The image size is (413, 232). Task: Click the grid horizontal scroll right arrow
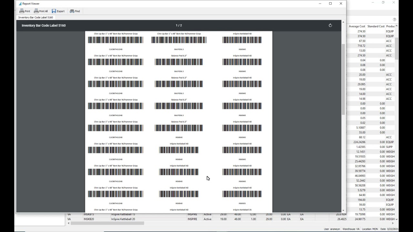click(393, 223)
